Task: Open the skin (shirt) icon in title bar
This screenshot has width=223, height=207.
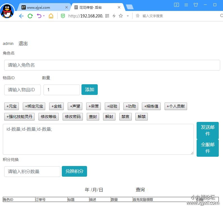Action: [196, 5]
